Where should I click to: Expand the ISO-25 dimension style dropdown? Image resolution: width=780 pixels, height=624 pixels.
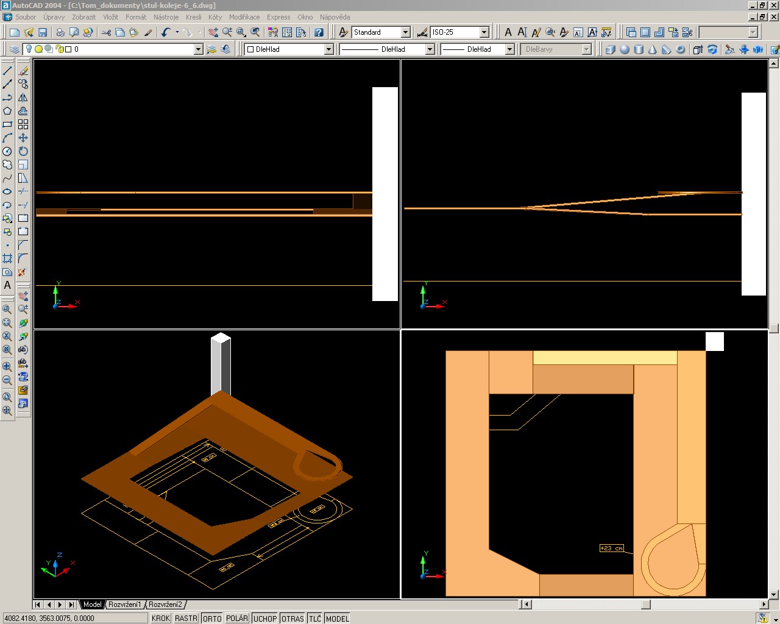pos(484,32)
